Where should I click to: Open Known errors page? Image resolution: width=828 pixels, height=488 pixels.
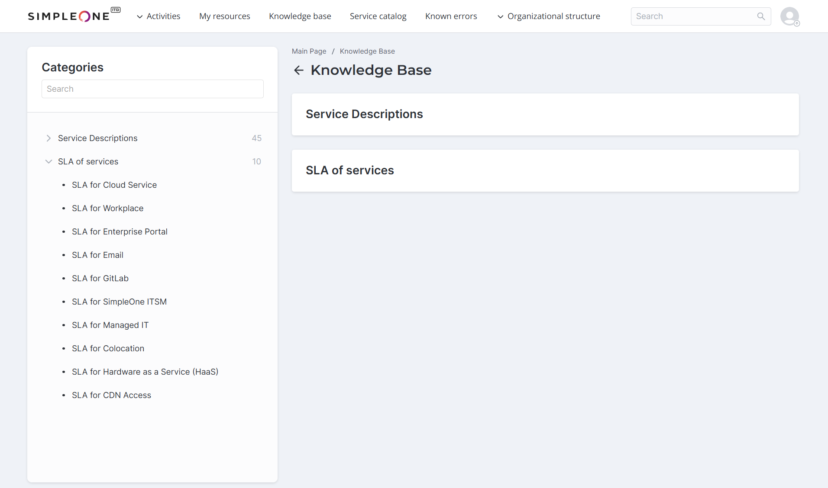coord(451,16)
